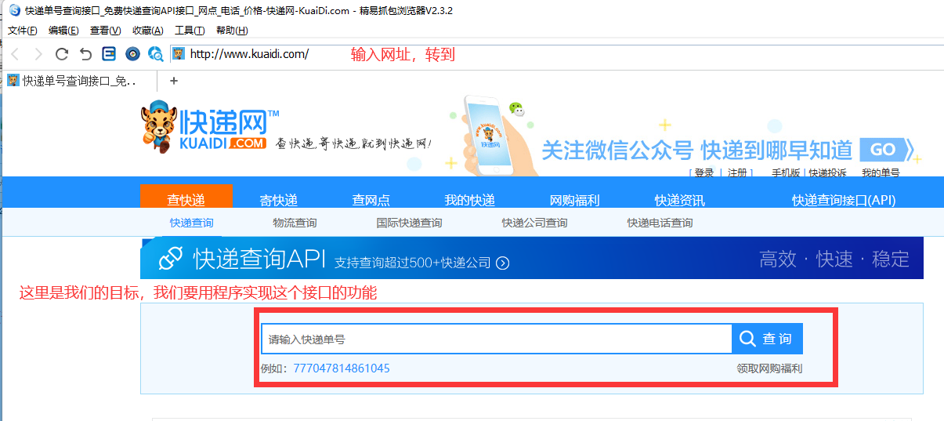
Task: Open the 工具(T) menu
Action: click(189, 31)
